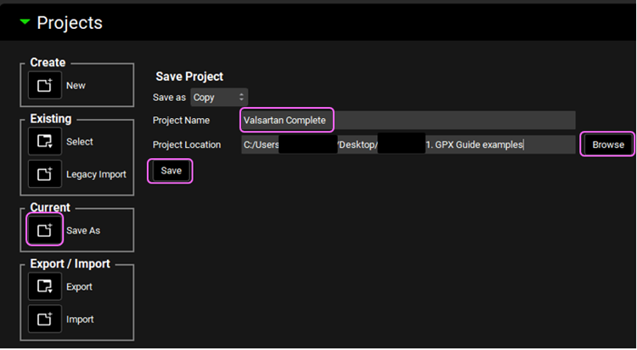Choose the 'Import' text label
637x350 pixels.
point(80,319)
